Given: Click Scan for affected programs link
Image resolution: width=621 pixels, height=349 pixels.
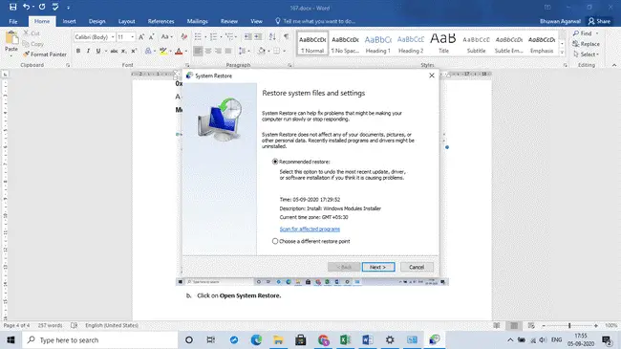Looking at the screenshot, I should click(310, 229).
